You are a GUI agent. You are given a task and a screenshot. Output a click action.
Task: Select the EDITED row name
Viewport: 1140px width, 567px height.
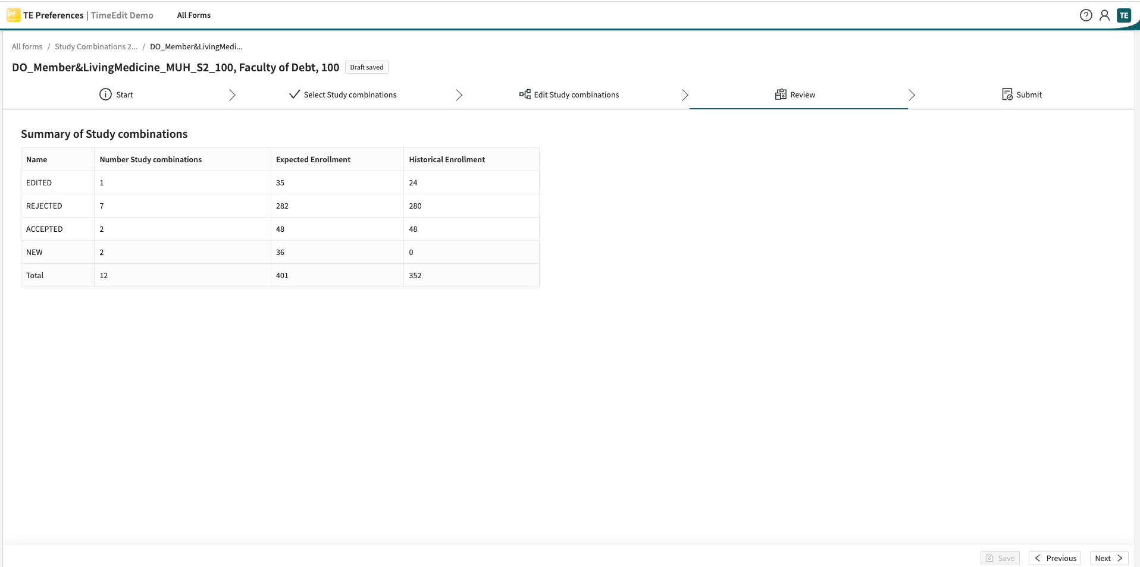click(x=39, y=182)
